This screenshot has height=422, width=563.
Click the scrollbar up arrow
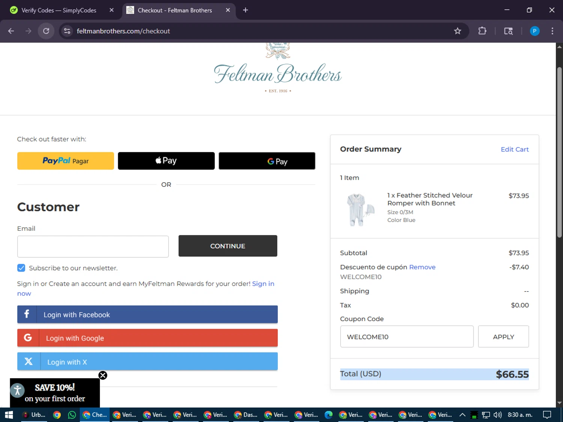pos(559,47)
